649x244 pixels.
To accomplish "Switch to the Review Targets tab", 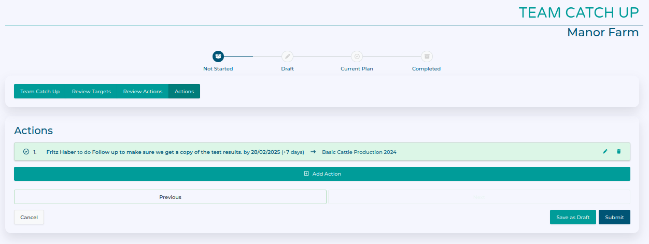I will (x=91, y=91).
